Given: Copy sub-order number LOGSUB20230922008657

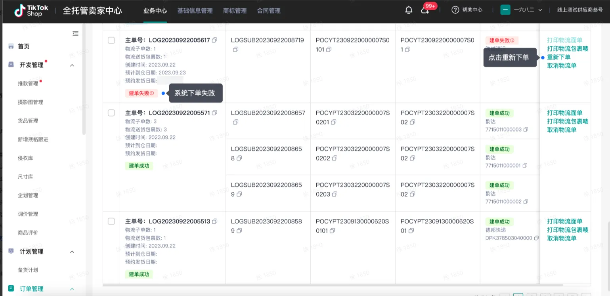Looking at the screenshot, I should 235,122.
